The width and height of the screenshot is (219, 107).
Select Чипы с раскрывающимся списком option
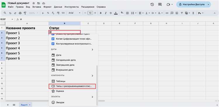tap(72, 86)
